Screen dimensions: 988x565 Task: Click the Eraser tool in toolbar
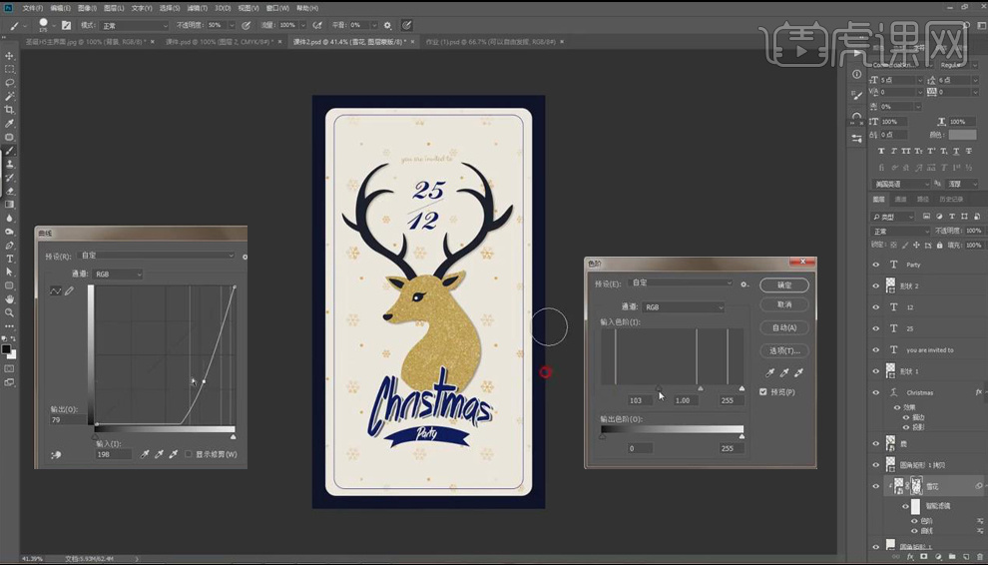(9, 191)
